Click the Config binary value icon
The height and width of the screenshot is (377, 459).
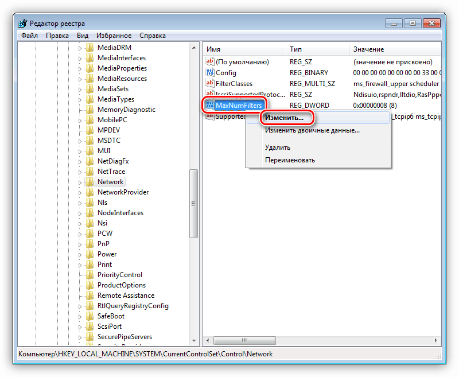pos(209,72)
